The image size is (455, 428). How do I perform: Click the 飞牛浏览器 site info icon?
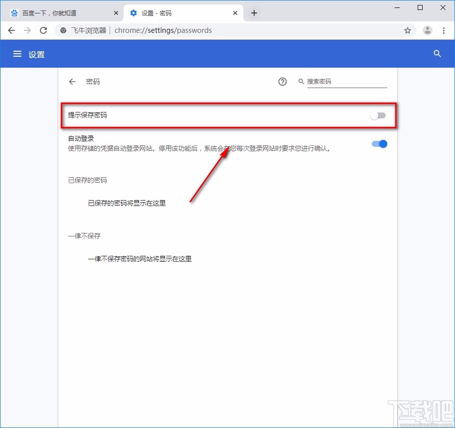[63, 30]
